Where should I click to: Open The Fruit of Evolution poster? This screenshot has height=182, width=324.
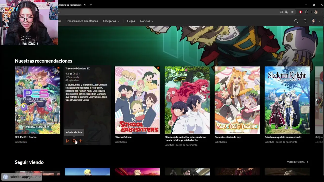pos(187,100)
